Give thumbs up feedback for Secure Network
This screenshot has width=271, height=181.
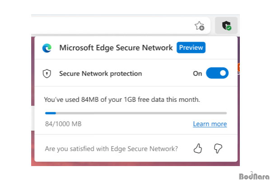[x=198, y=148]
